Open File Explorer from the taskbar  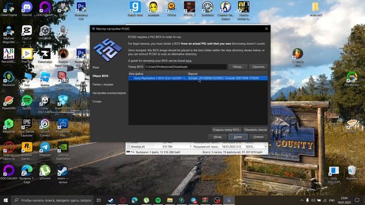pos(170,200)
